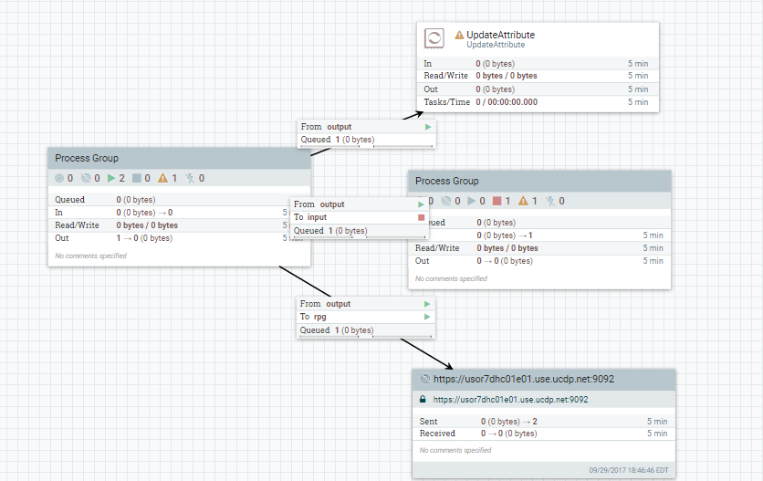Screen dimensions: 763x481
Task: Click the Sent statistics row of remote group
Action: tap(543, 421)
